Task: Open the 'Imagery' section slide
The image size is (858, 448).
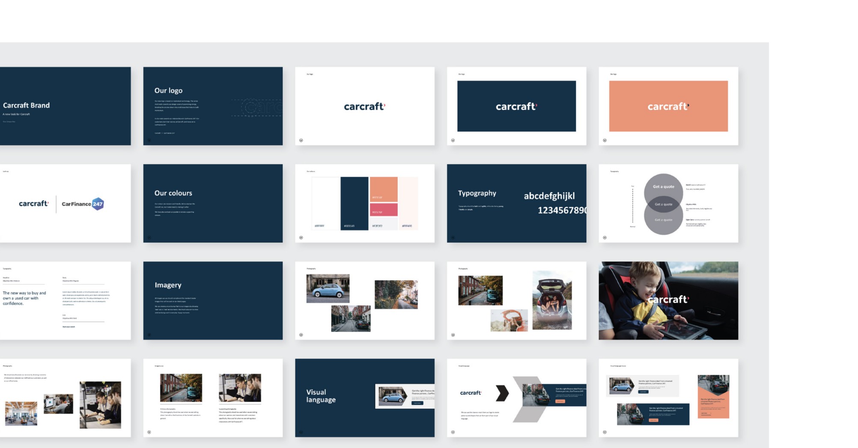Action: [213, 301]
